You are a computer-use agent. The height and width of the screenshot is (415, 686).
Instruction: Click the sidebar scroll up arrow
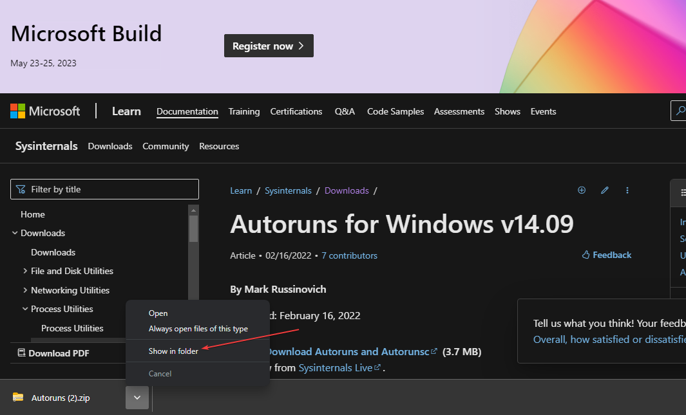[x=193, y=210]
